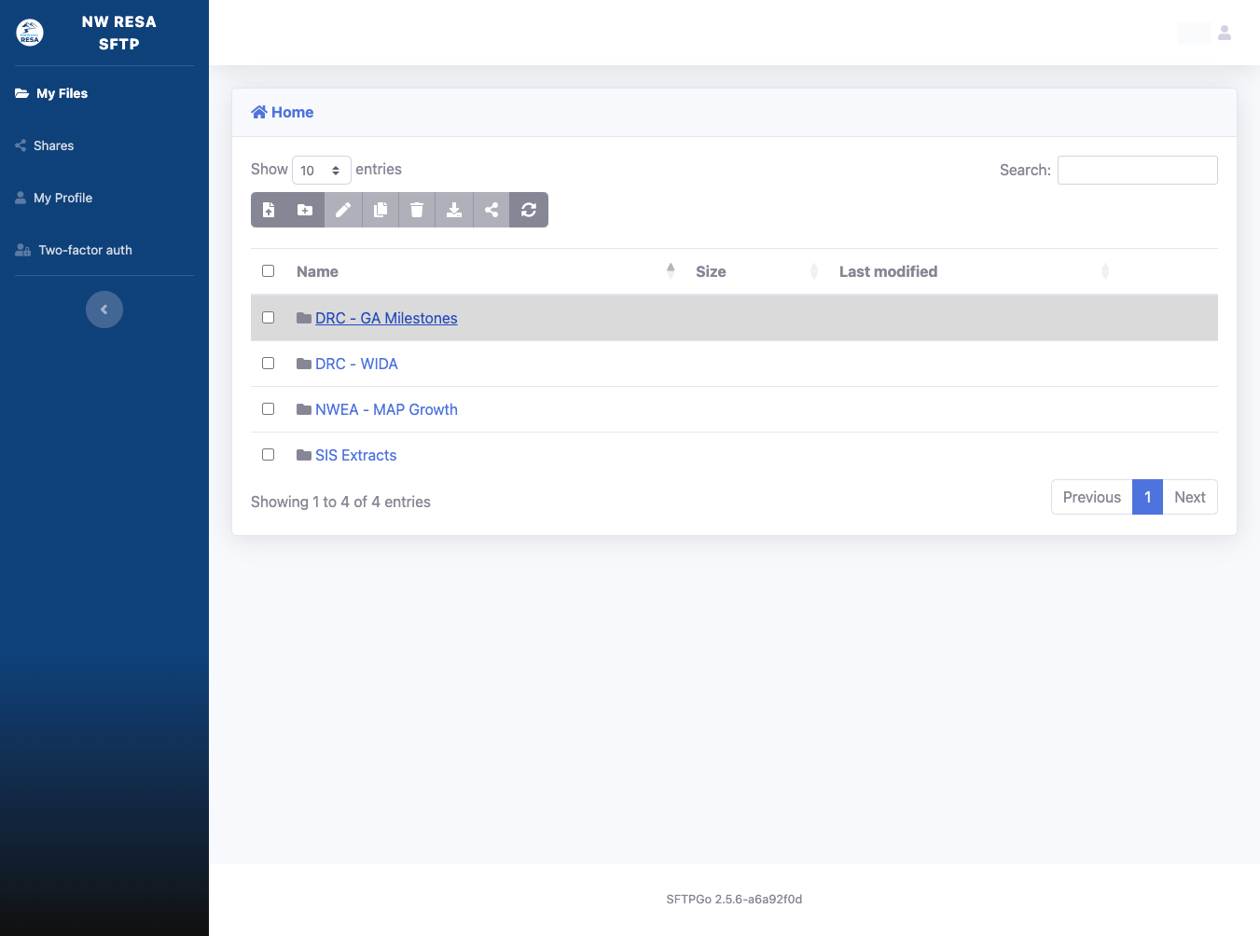The image size is (1260, 936).
Task: Check the NWEA - MAP Growth row checkbox
Action: (269, 409)
